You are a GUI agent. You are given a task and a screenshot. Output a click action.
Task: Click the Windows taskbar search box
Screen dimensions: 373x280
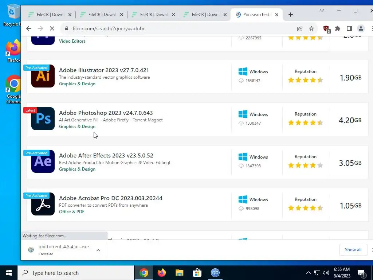76,273
